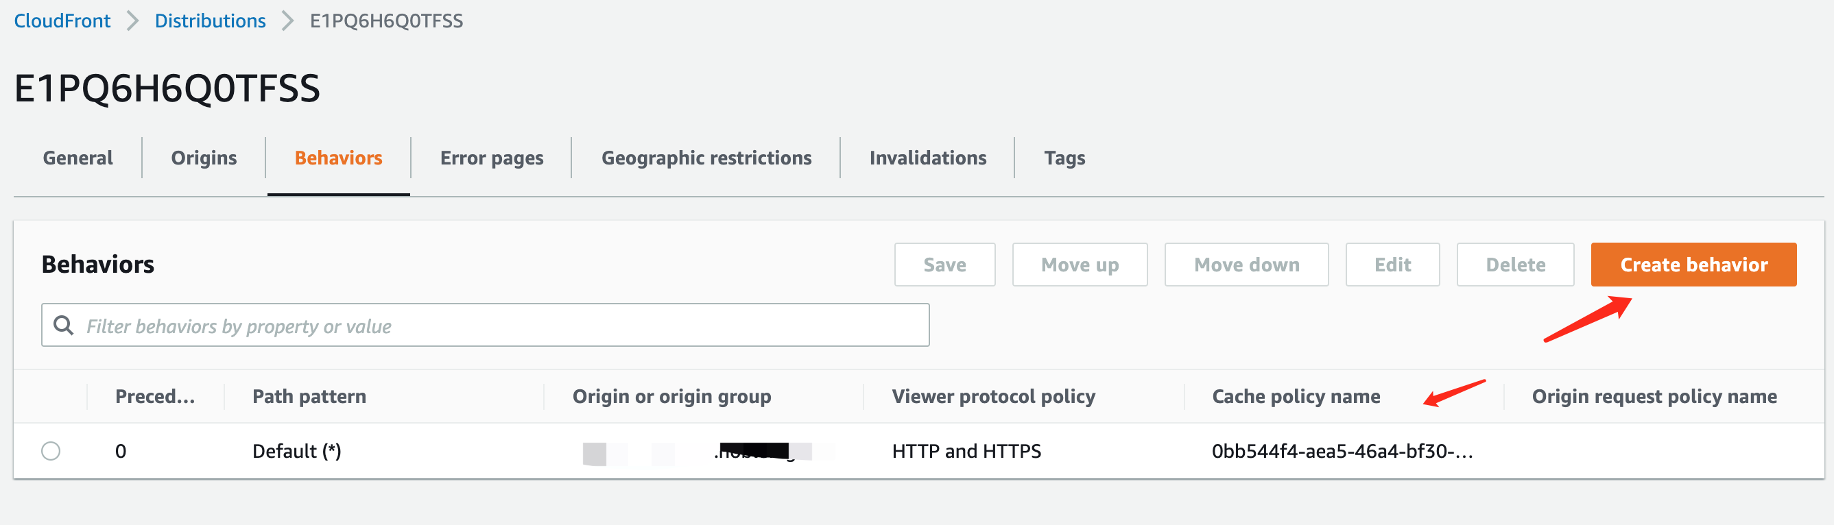The image size is (1834, 525).
Task: Click the precedence value 0 cell
Action: 120,451
